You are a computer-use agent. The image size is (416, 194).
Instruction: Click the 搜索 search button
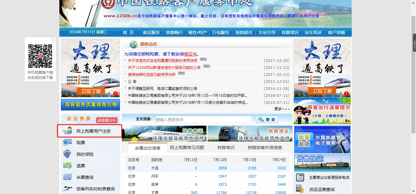coord(267,119)
